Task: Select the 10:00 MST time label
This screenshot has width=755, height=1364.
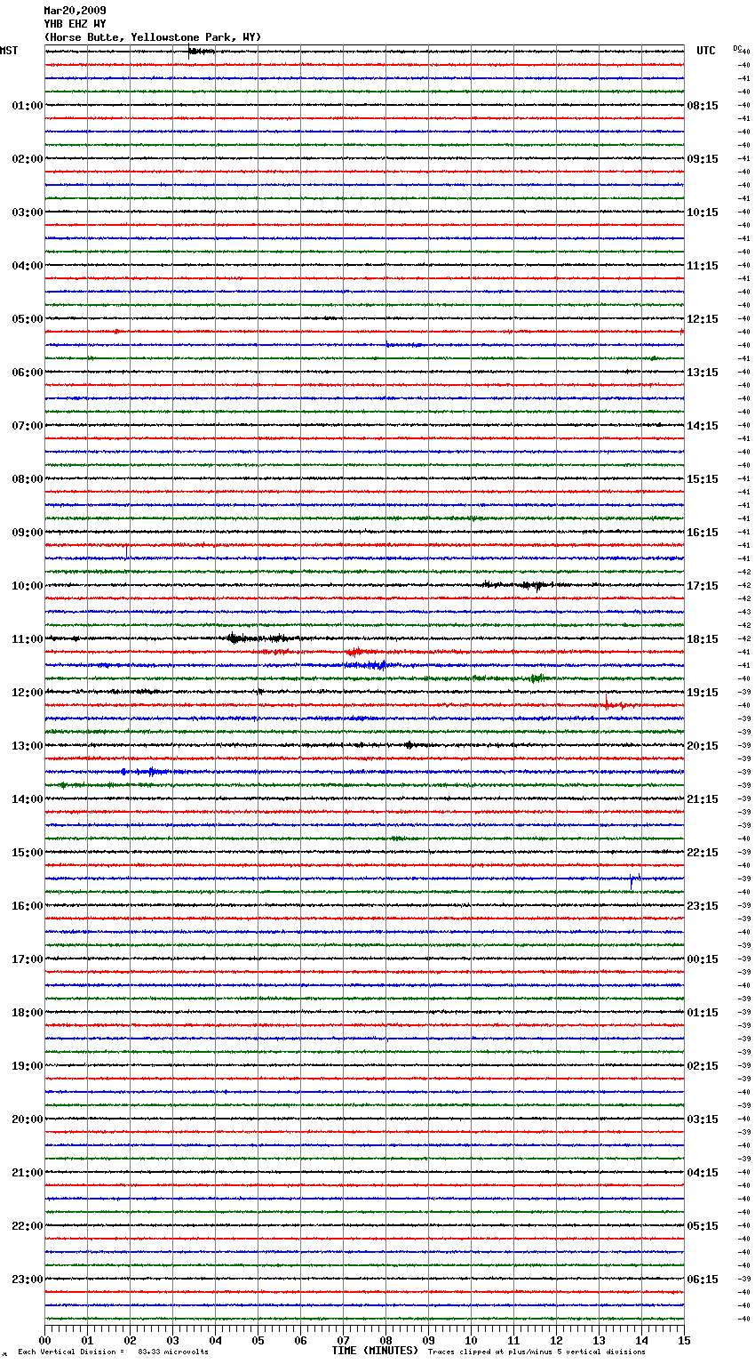Action: click(28, 586)
